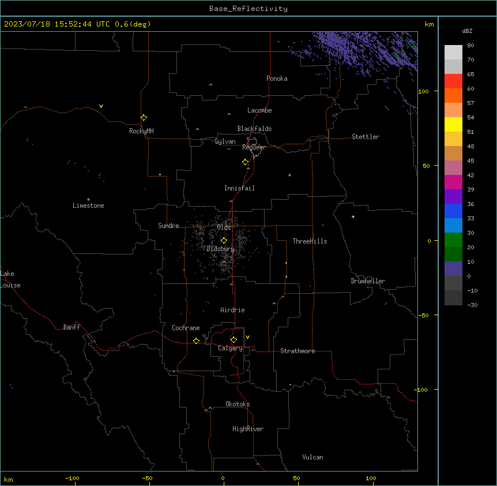Viewport: 497px width, 486px height.
Task: Click the yellow diamond marker at Olds
Action: (x=224, y=241)
